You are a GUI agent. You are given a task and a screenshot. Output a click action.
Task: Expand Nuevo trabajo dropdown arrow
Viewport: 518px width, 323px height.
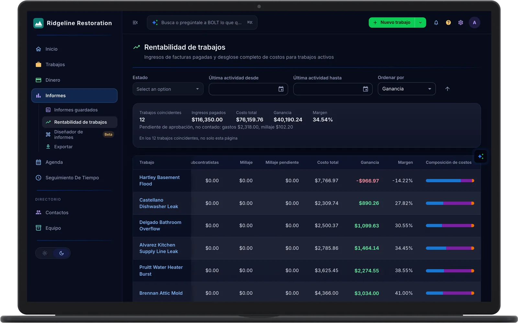(420, 23)
